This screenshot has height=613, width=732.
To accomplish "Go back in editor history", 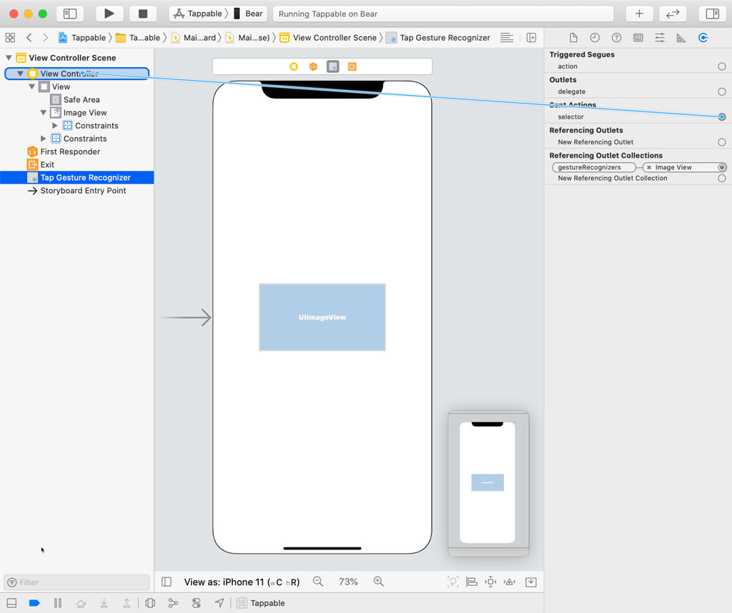I will tap(29, 37).
